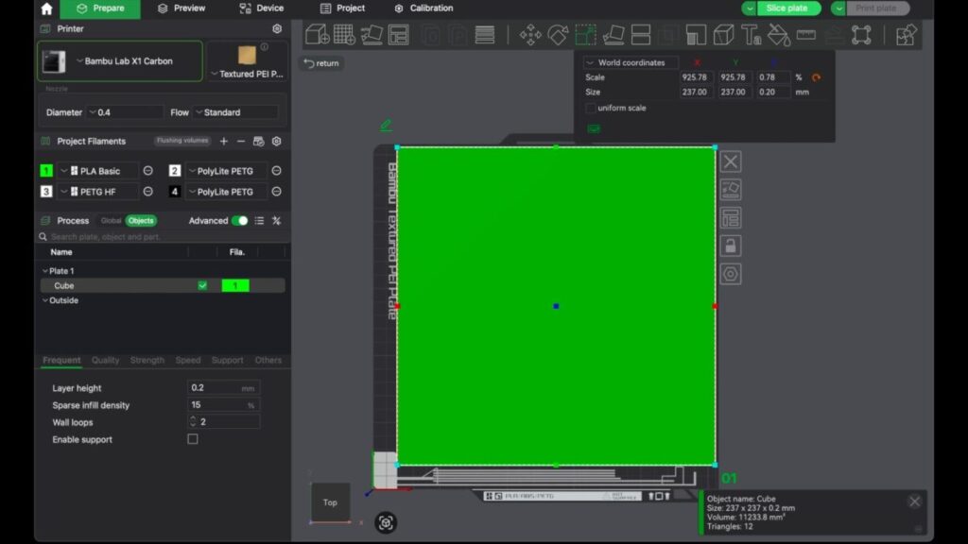Open the Seam painting tool
Viewport: 968px width, 544px height.
(723, 35)
